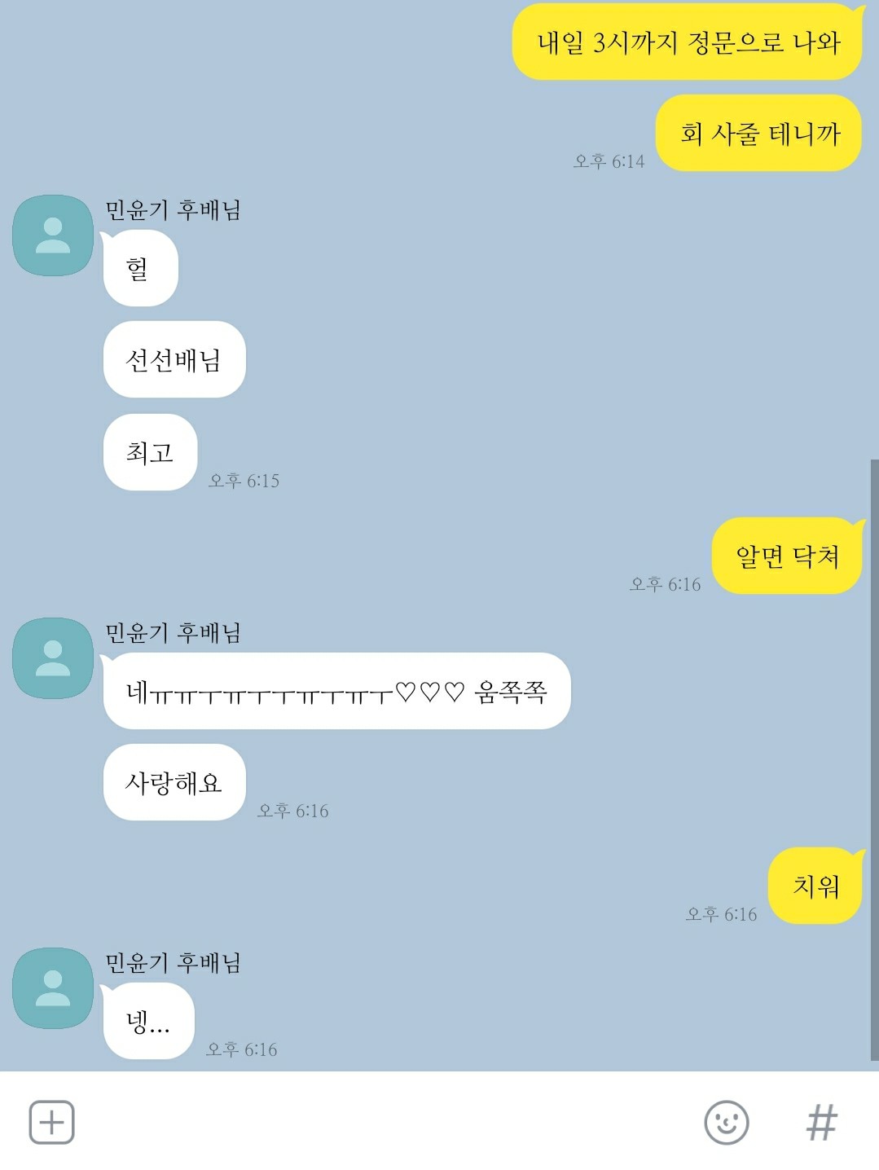The width and height of the screenshot is (879, 1170).
Task: Click sender name 민윤기 후배님 above 넹...
Action: point(173,963)
